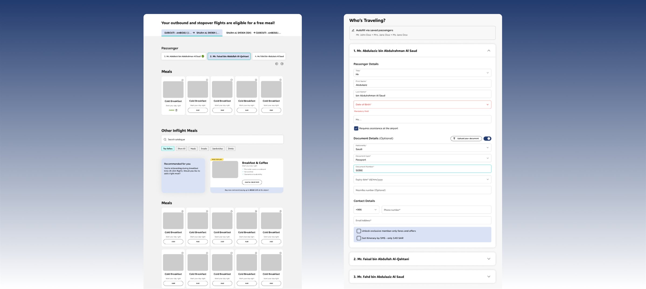Select the Top Sellers filter
This screenshot has height=289, width=646.
click(168, 149)
